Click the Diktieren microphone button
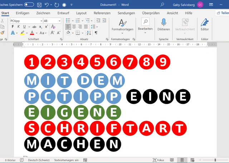This screenshot has height=163, width=229. click(164, 25)
